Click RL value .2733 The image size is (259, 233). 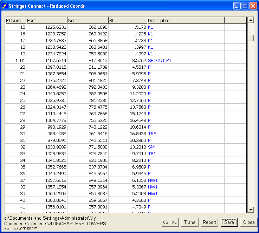click(128, 41)
